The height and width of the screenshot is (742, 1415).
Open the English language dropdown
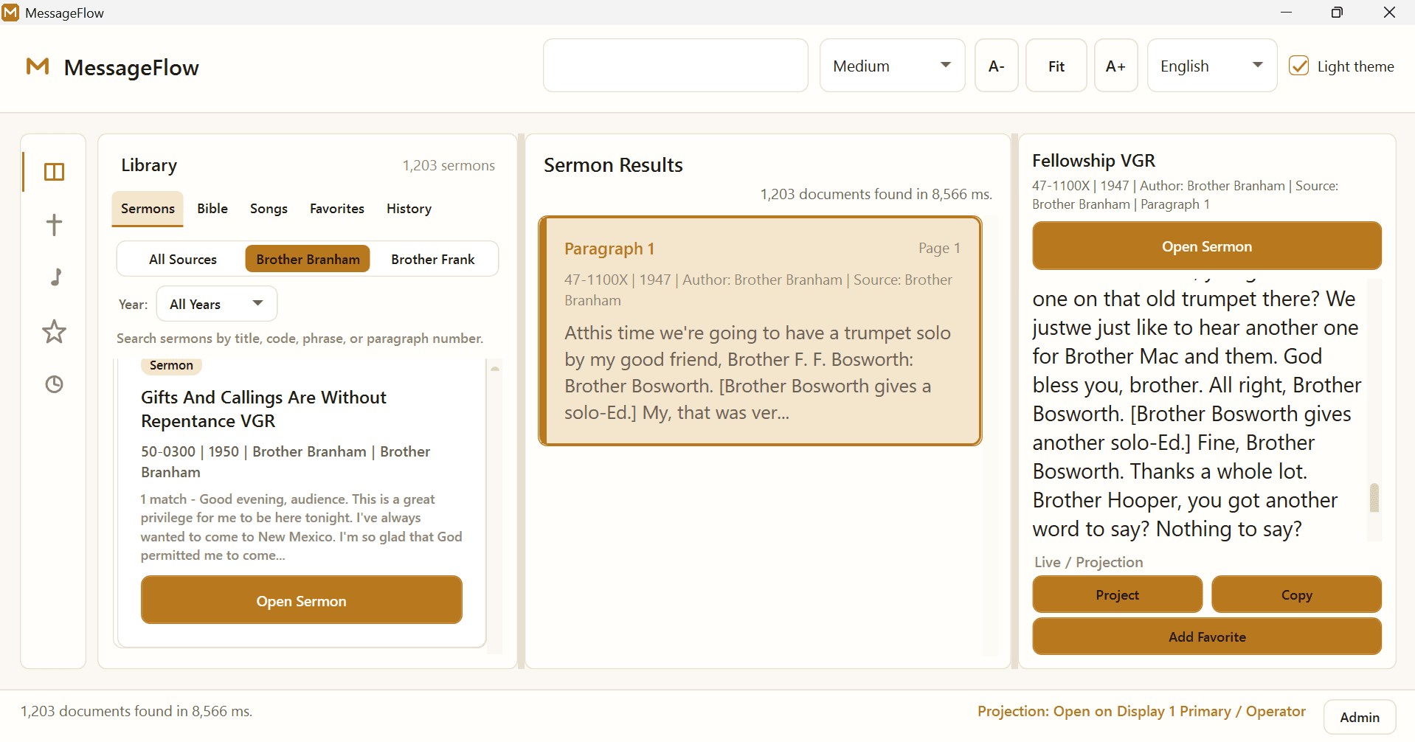pos(1211,66)
